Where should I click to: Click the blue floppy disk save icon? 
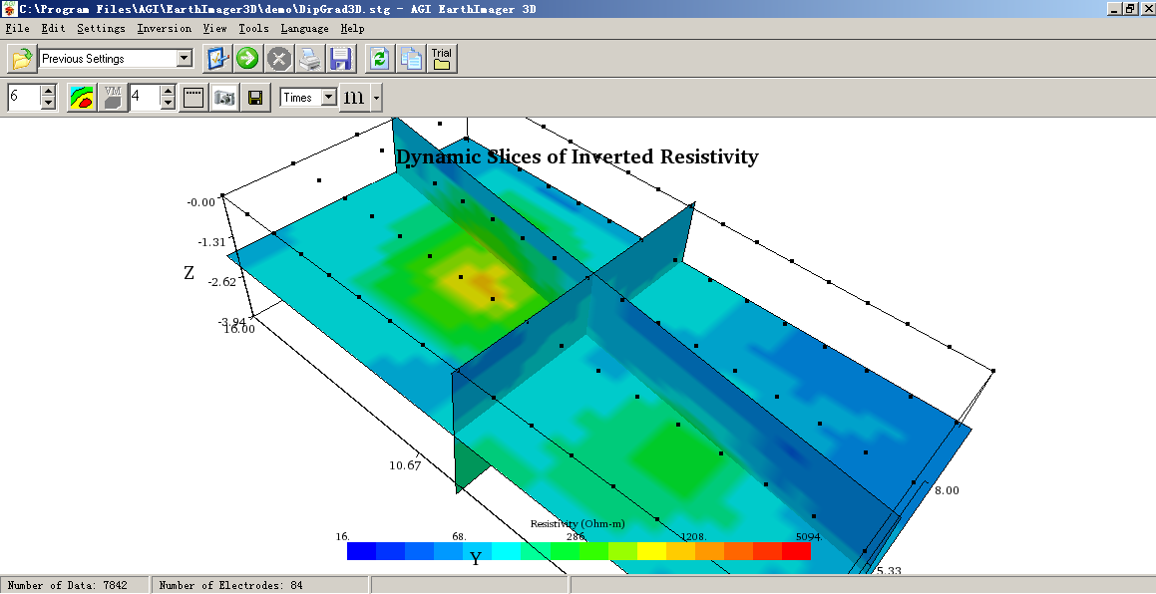[x=340, y=58]
